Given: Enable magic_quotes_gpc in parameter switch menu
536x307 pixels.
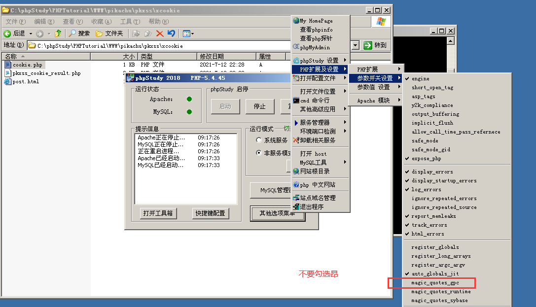Looking at the screenshot, I should click(438, 283).
